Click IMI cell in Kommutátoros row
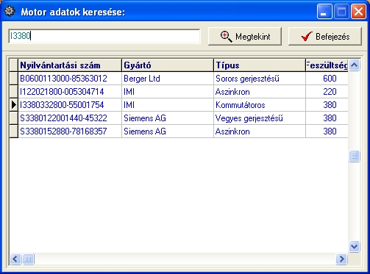Screen dimensions: 370x274 tap(168, 105)
